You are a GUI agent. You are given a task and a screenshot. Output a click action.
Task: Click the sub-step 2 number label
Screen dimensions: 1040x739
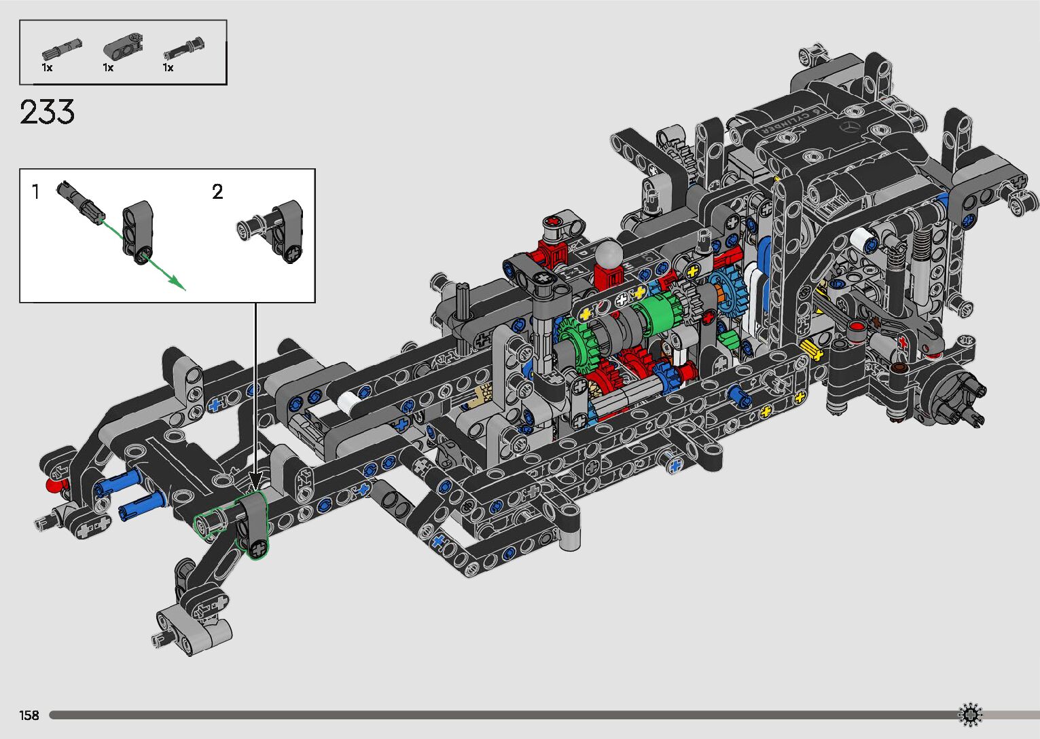[217, 192]
